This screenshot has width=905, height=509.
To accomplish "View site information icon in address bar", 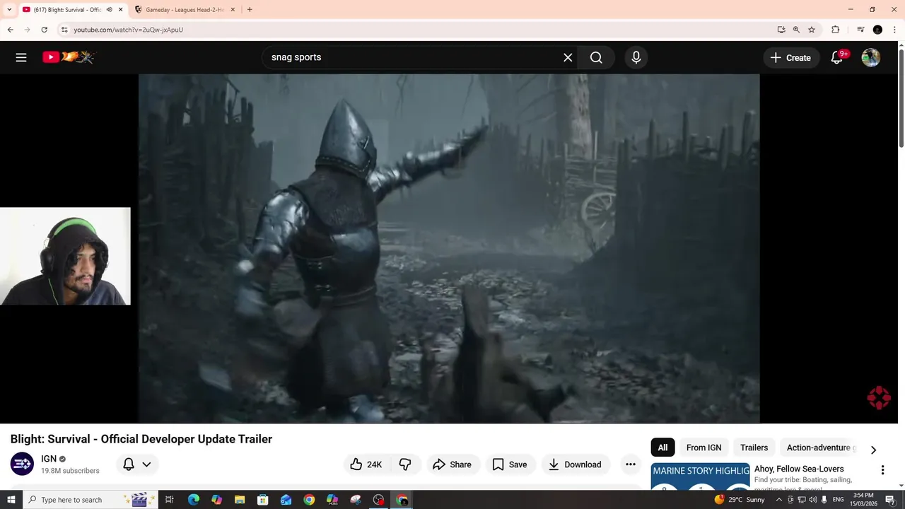I will click(x=64, y=30).
